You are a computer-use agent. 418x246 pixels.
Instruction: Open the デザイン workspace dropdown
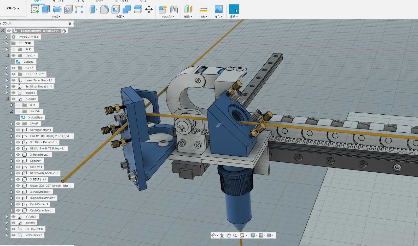[x=13, y=9]
